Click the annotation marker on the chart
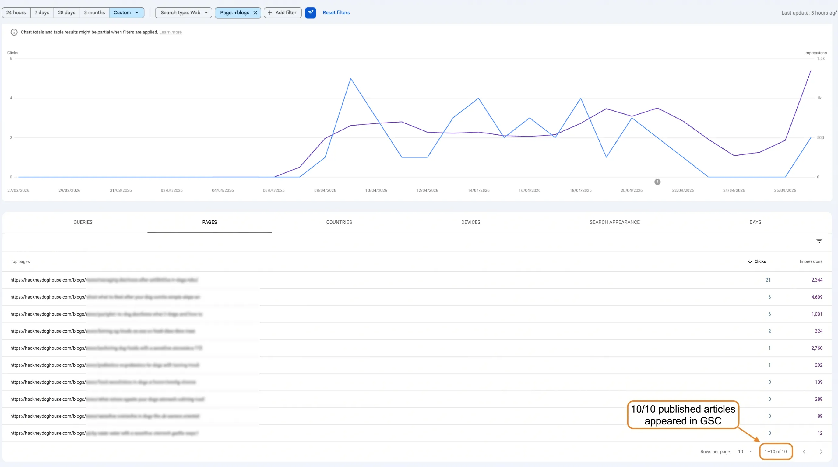This screenshot has width=838, height=467. pyautogui.click(x=657, y=182)
